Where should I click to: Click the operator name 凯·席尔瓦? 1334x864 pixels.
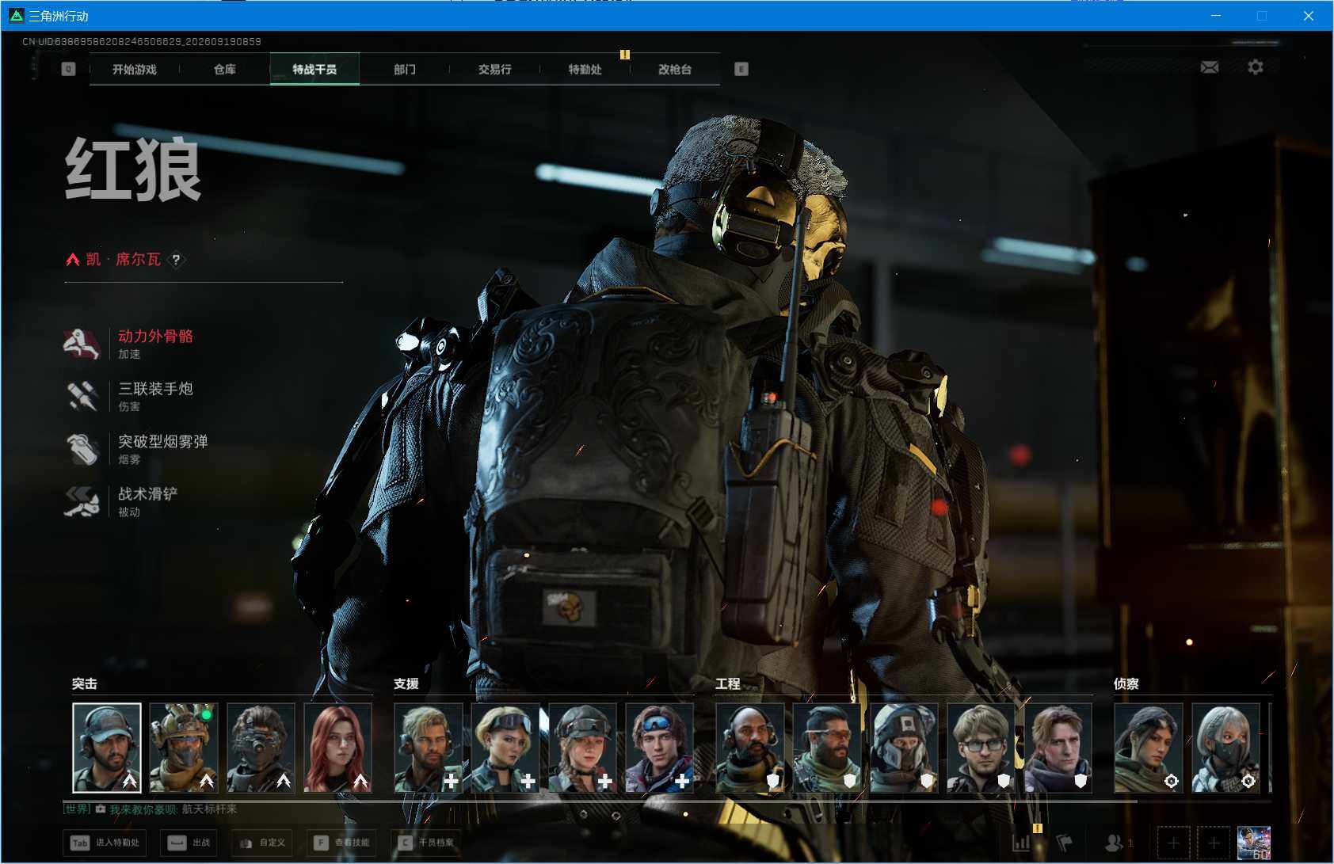[124, 259]
